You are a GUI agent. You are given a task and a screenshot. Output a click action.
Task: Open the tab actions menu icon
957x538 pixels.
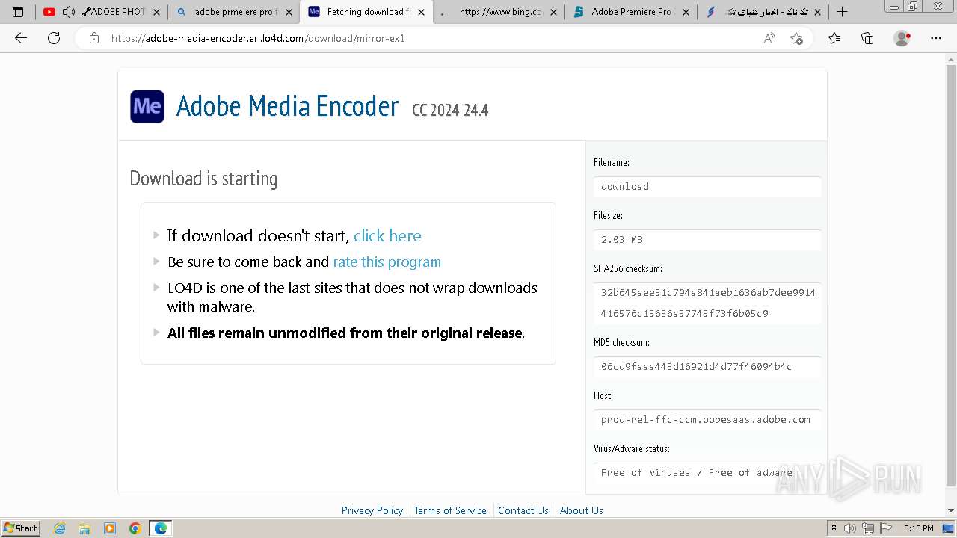18,12
